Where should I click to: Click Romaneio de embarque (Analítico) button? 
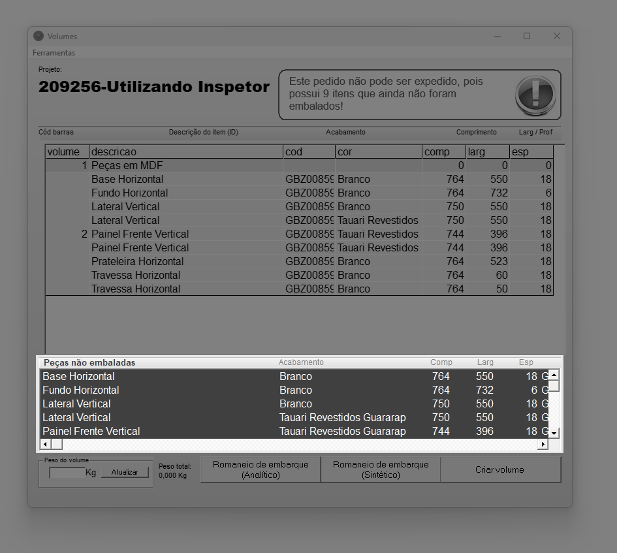click(x=261, y=469)
